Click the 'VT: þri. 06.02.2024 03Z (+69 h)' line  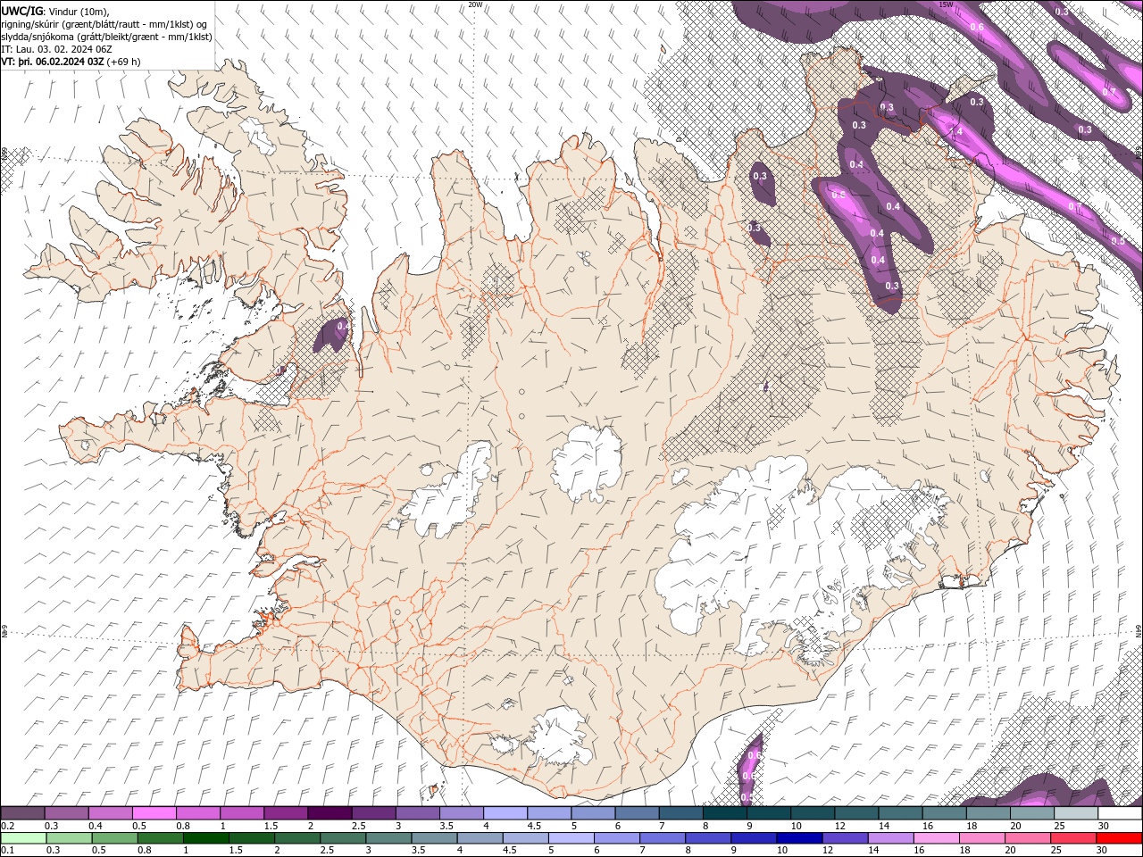click(x=71, y=62)
